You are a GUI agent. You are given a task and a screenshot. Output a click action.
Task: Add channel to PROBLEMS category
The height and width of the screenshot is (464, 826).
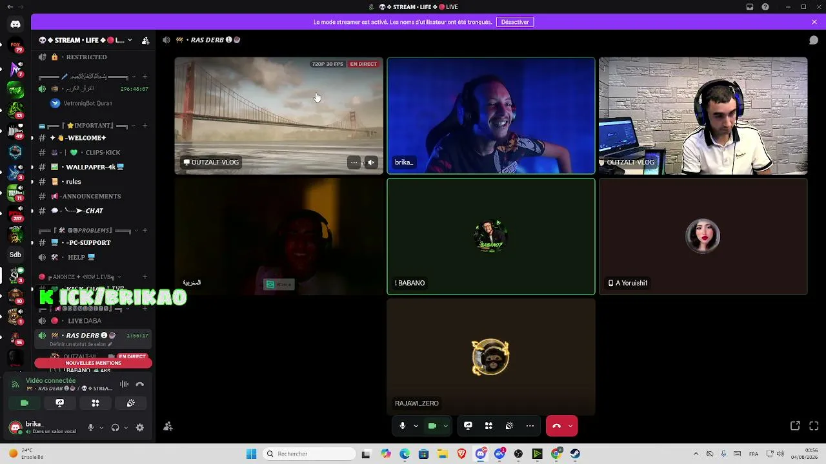point(145,231)
